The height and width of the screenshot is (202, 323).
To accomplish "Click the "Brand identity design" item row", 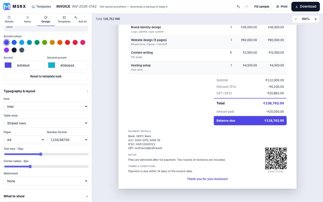I will 207,29.
